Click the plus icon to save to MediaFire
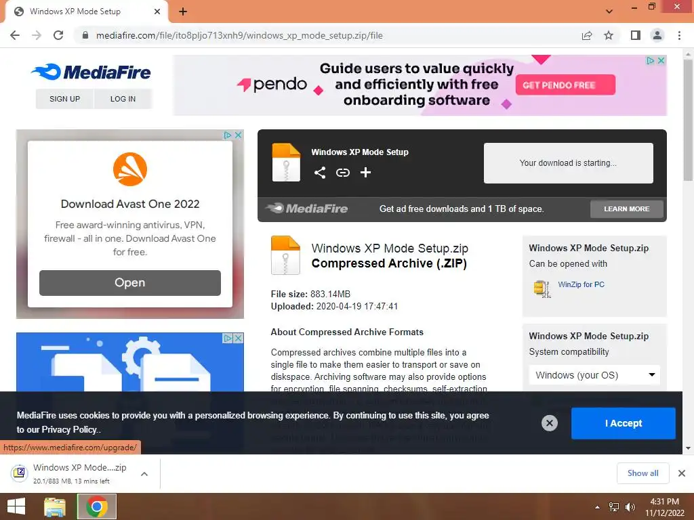Viewport: 694px width, 520px height. click(x=365, y=173)
